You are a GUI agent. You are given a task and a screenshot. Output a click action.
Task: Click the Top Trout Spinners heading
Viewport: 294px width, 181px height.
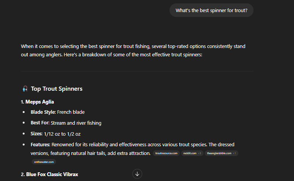pos(57,89)
